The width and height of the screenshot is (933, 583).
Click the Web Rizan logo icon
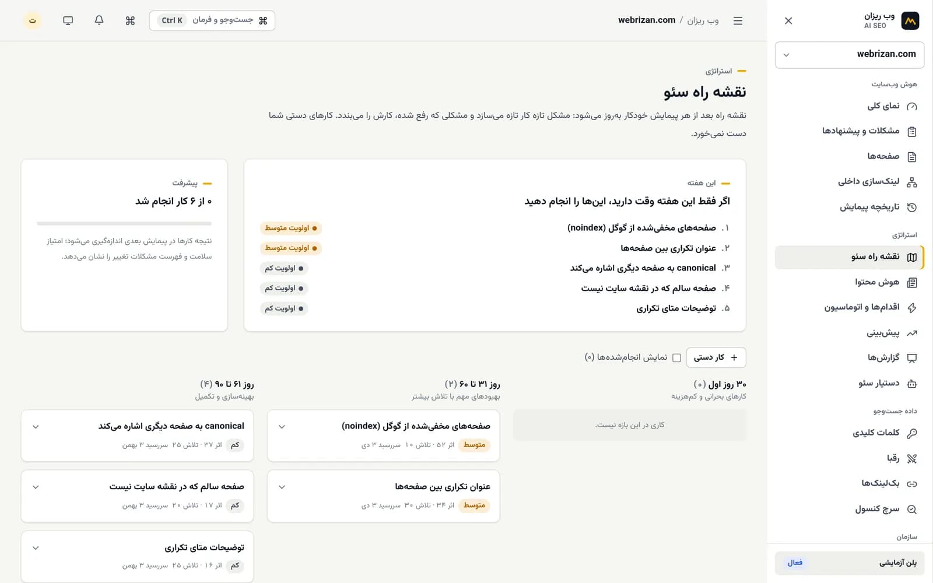pyautogui.click(x=910, y=20)
